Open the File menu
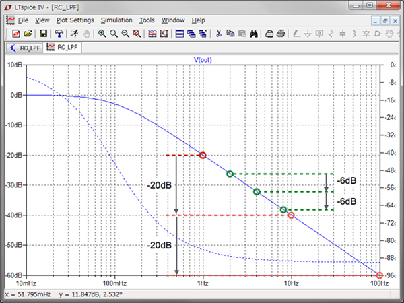 click(23, 20)
